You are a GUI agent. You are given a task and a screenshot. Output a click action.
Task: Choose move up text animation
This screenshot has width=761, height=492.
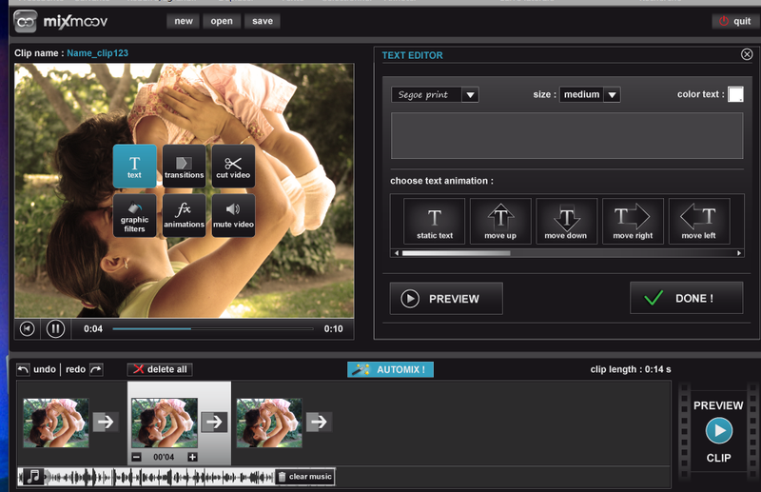tap(500, 221)
